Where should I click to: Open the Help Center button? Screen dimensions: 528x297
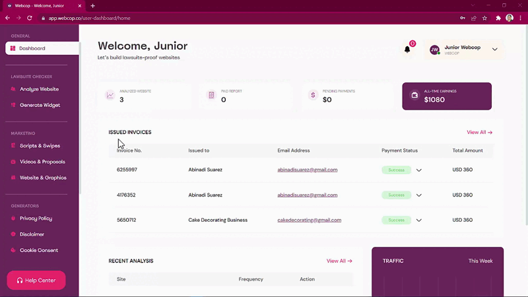pyautogui.click(x=36, y=280)
